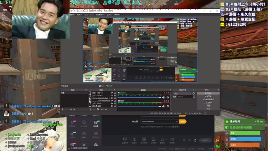The width and height of the screenshot is (268, 151).
Task: Pop out the Audio Mixer dock panel
Action: (170, 90)
